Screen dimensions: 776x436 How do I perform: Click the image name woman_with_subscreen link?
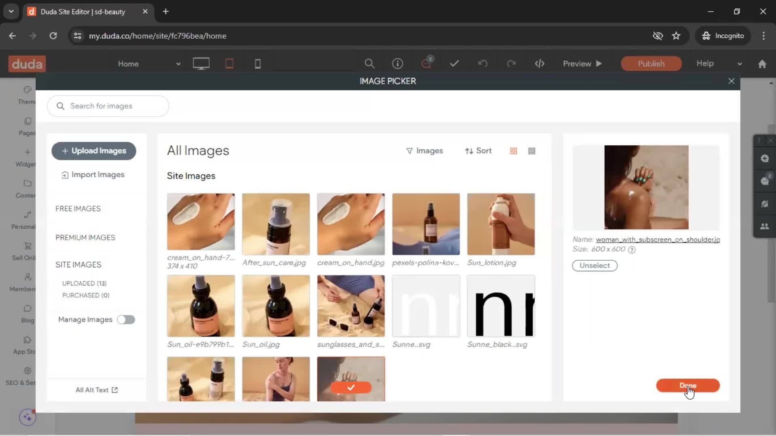(658, 240)
